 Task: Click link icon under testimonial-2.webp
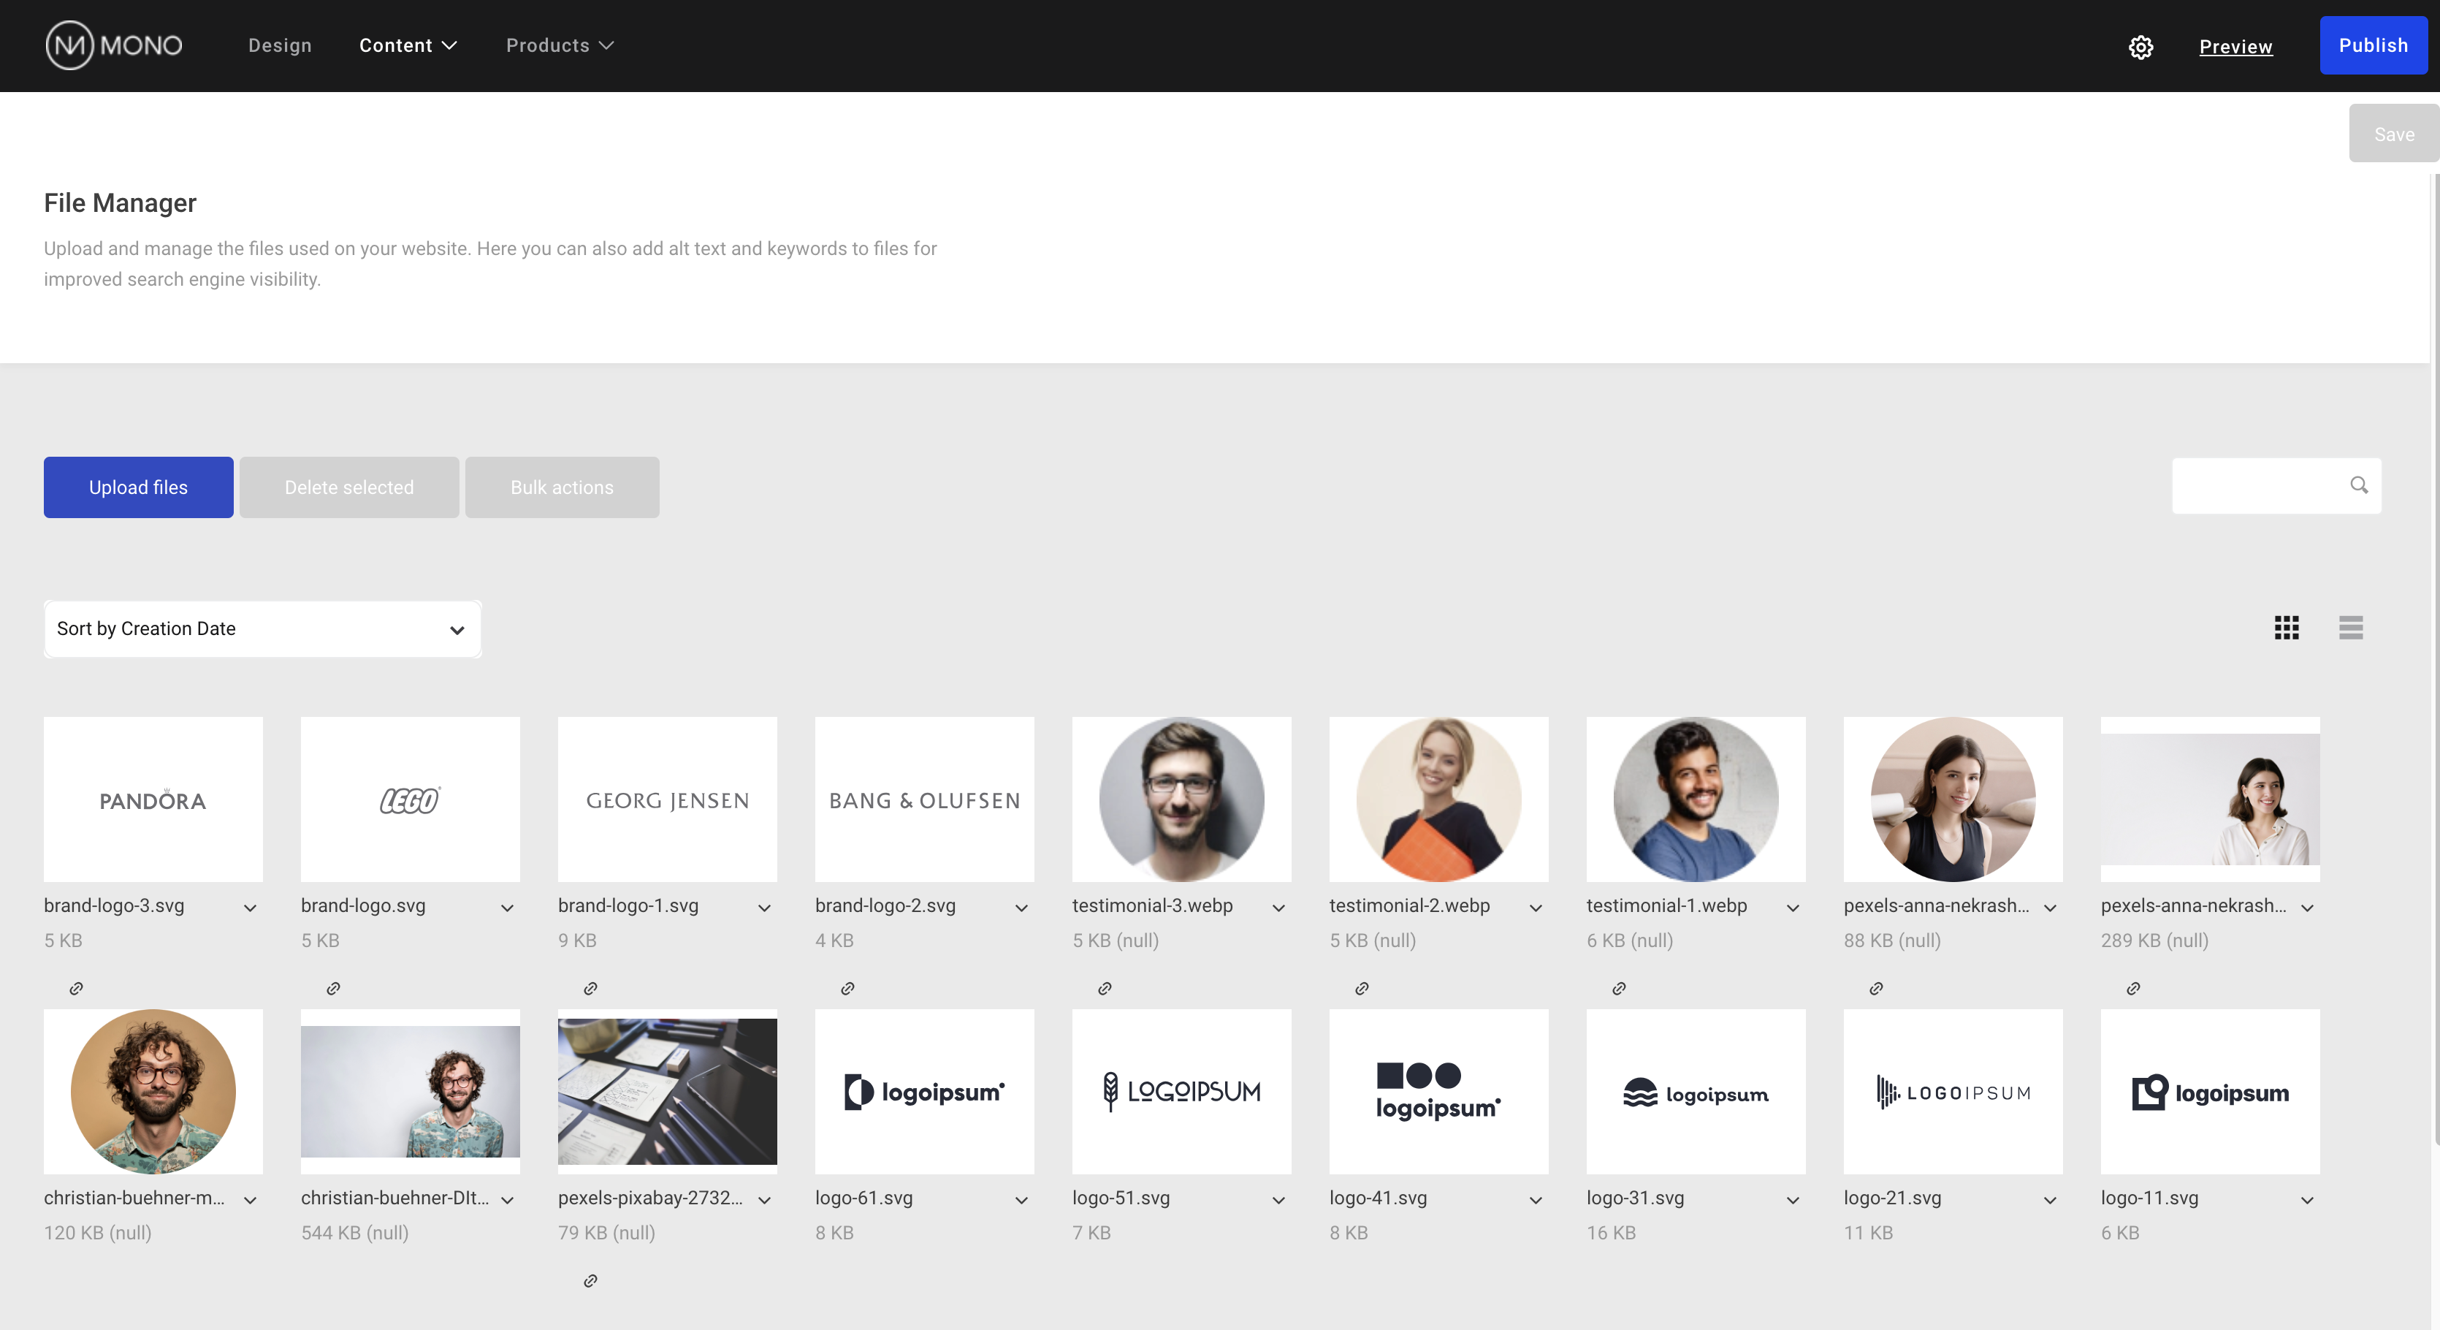1362,988
